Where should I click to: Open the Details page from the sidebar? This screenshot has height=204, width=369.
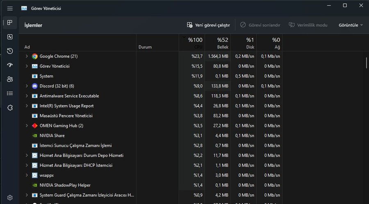pos(10,93)
